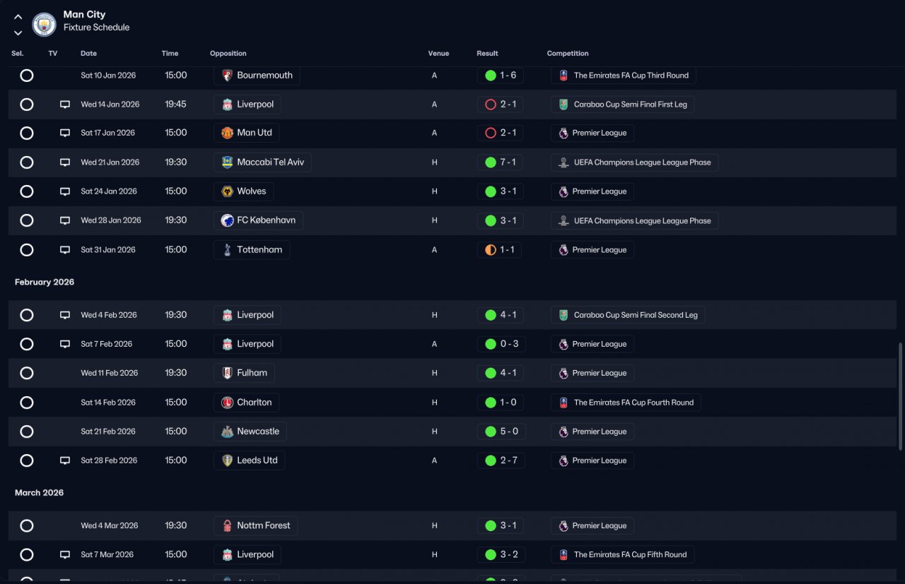Click the Tottenham draw result indicator
The width and height of the screenshot is (905, 584).
pos(491,250)
